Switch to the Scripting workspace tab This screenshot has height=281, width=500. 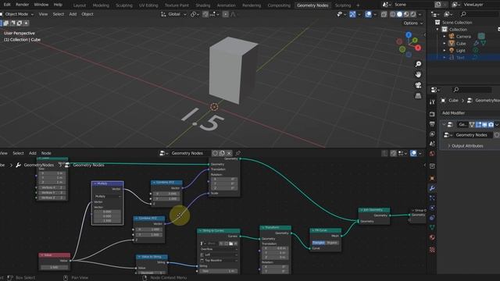(x=343, y=5)
